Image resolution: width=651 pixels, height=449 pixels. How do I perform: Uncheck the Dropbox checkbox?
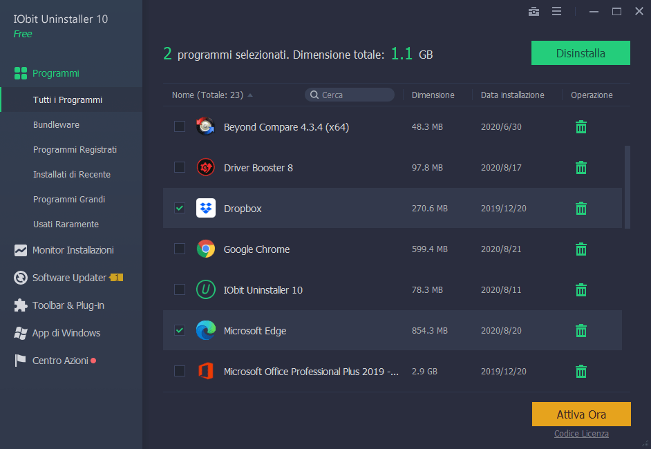point(180,208)
